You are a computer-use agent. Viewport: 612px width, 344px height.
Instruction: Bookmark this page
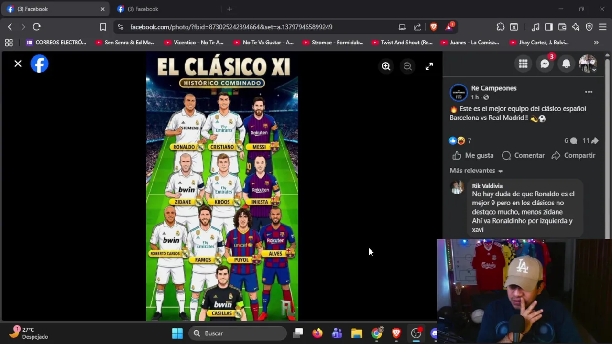(103, 27)
